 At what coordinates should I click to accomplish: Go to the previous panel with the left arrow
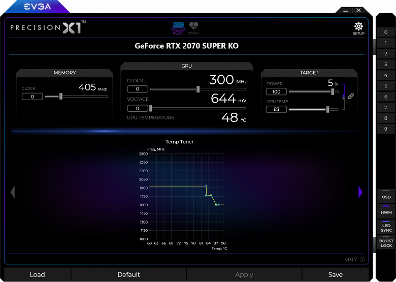coord(13,192)
